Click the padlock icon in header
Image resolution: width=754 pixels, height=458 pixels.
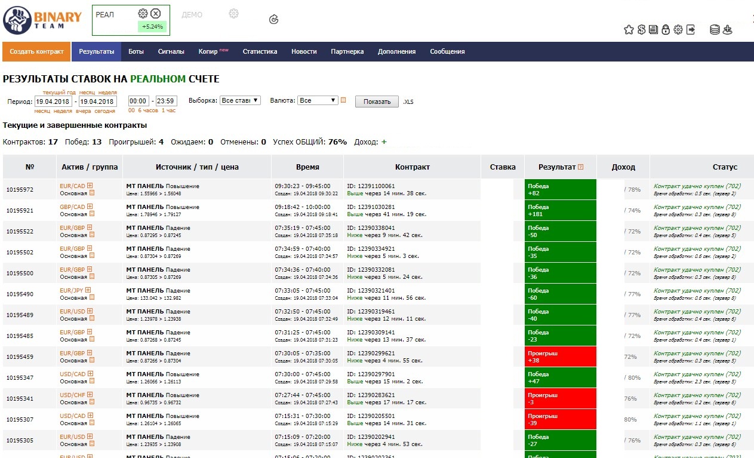pos(666,30)
